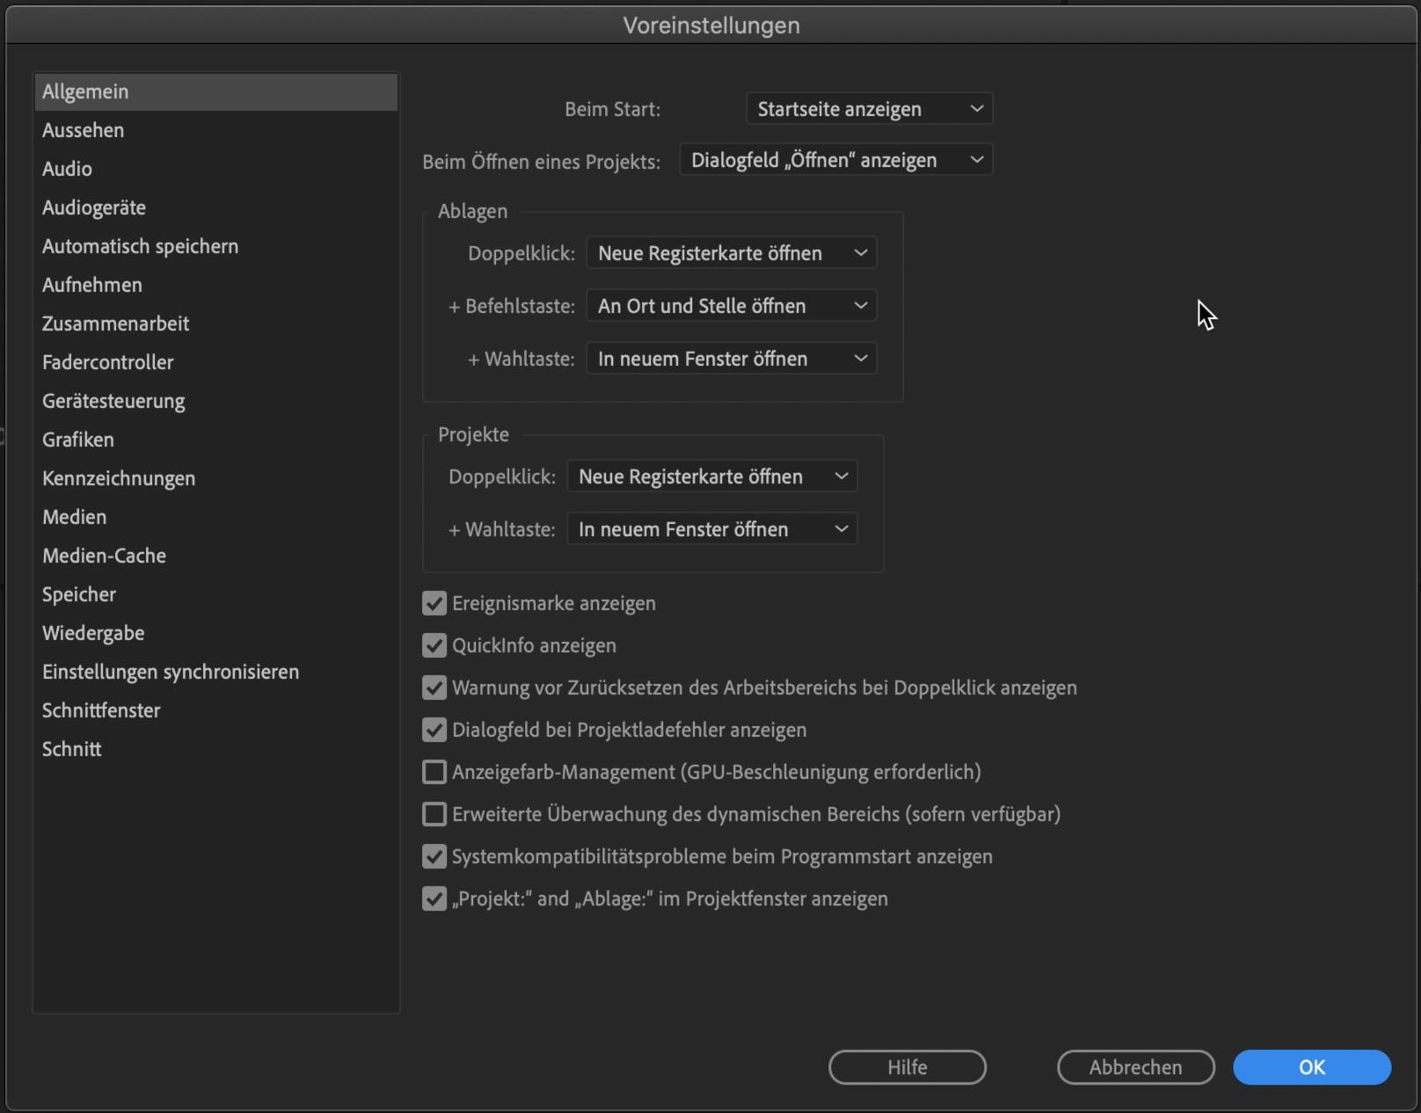Open Audiogeräte preferences category

click(x=94, y=207)
